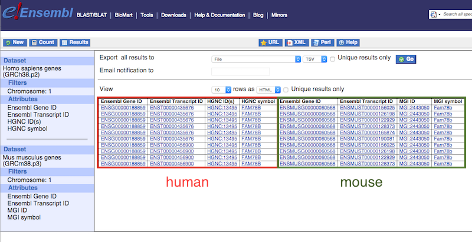Enable Unique results only for export

click(333, 59)
